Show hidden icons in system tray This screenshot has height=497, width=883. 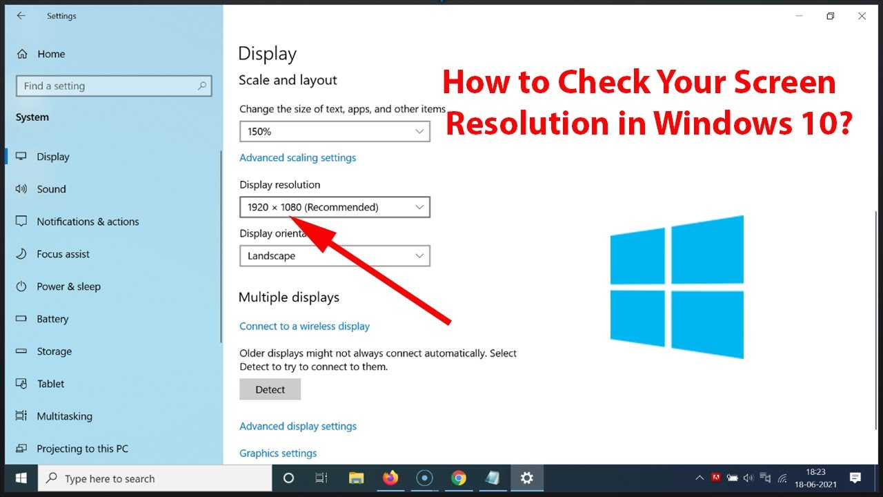tap(700, 478)
